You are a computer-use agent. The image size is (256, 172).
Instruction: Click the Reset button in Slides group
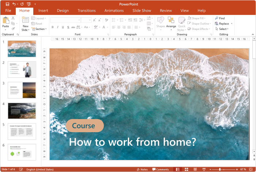[x=37, y=24]
